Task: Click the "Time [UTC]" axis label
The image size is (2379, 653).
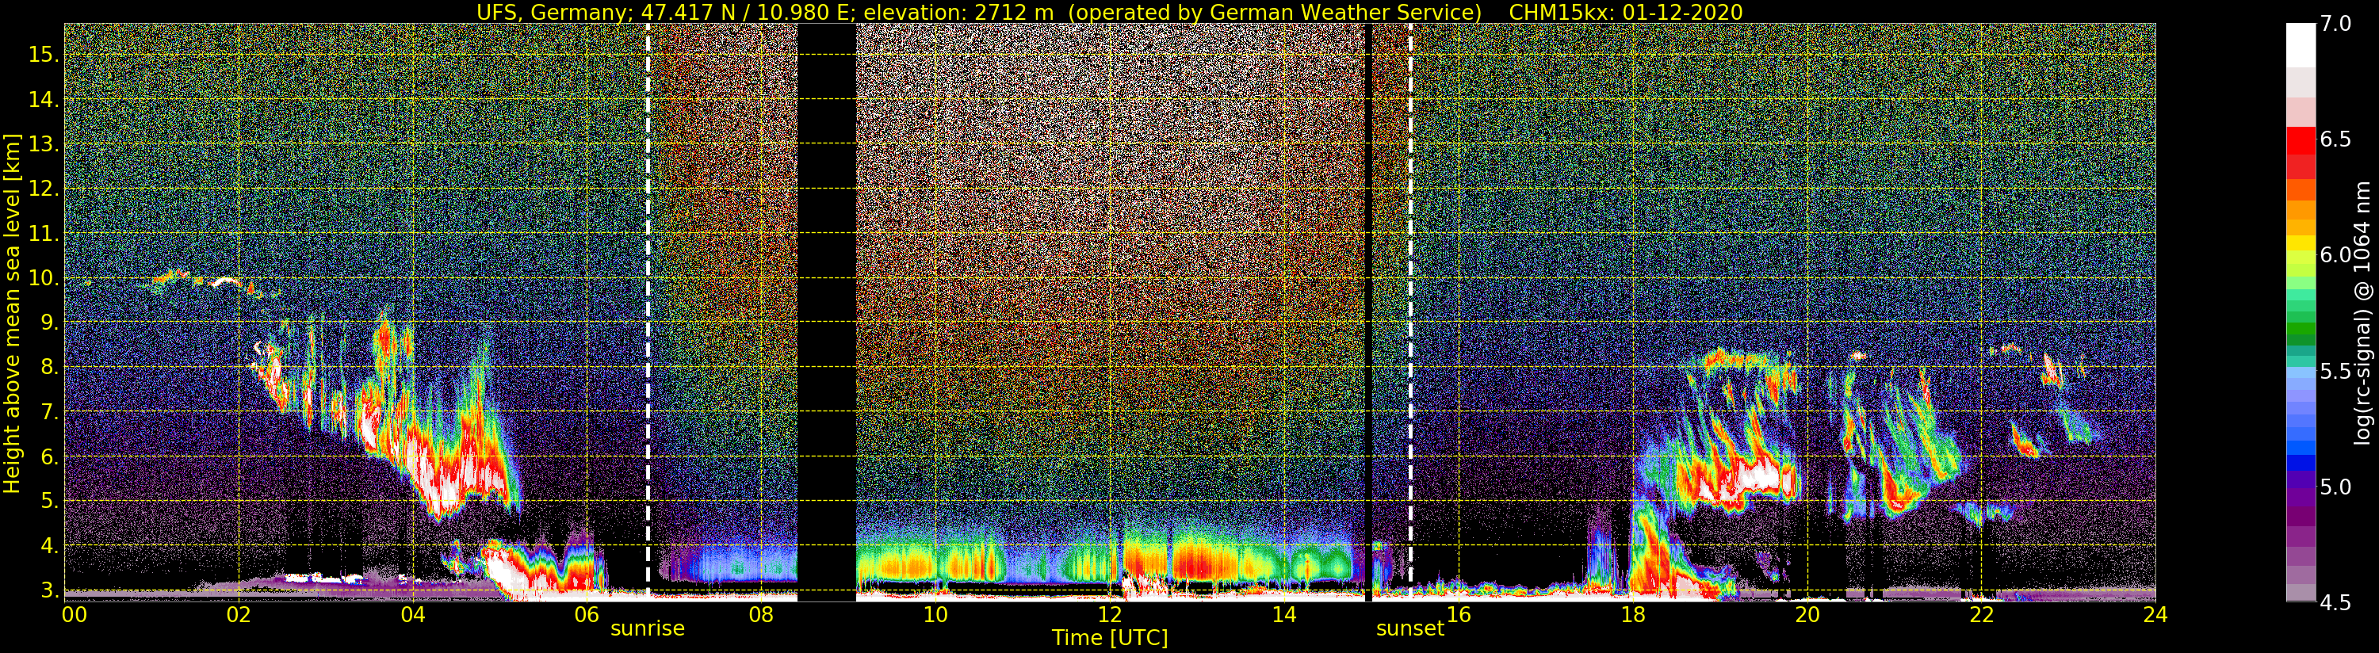Action: tap(1109, 638)
